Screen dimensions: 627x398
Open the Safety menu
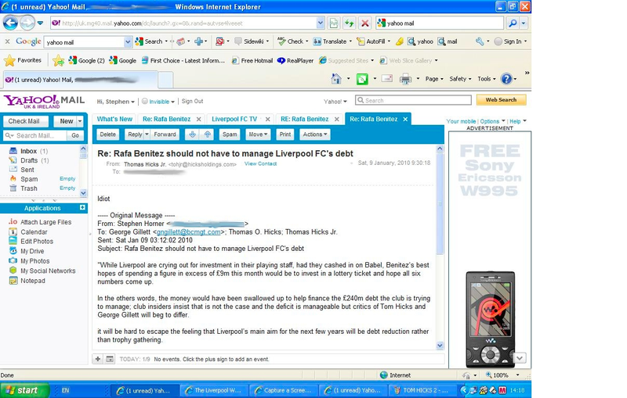(460, 79)
